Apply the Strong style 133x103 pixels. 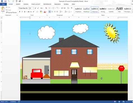(103, 10)
